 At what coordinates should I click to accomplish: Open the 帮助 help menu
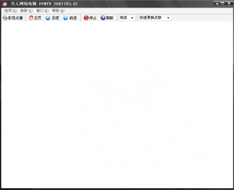coord(58,11)
